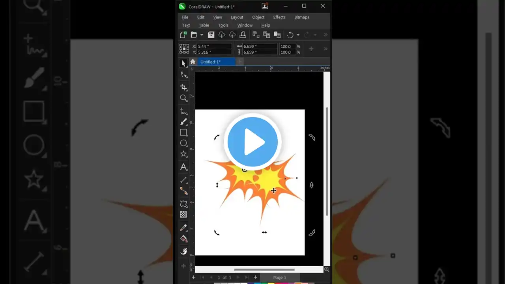Open the Bitmaps menu

pyautogui.click(x=302, y=17)
